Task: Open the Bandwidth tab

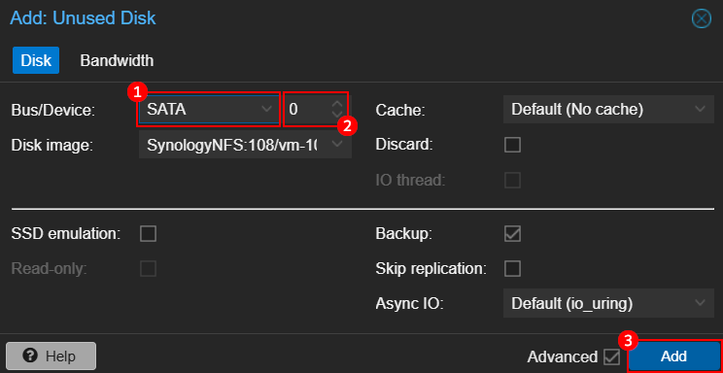Action: pos(117,60)
